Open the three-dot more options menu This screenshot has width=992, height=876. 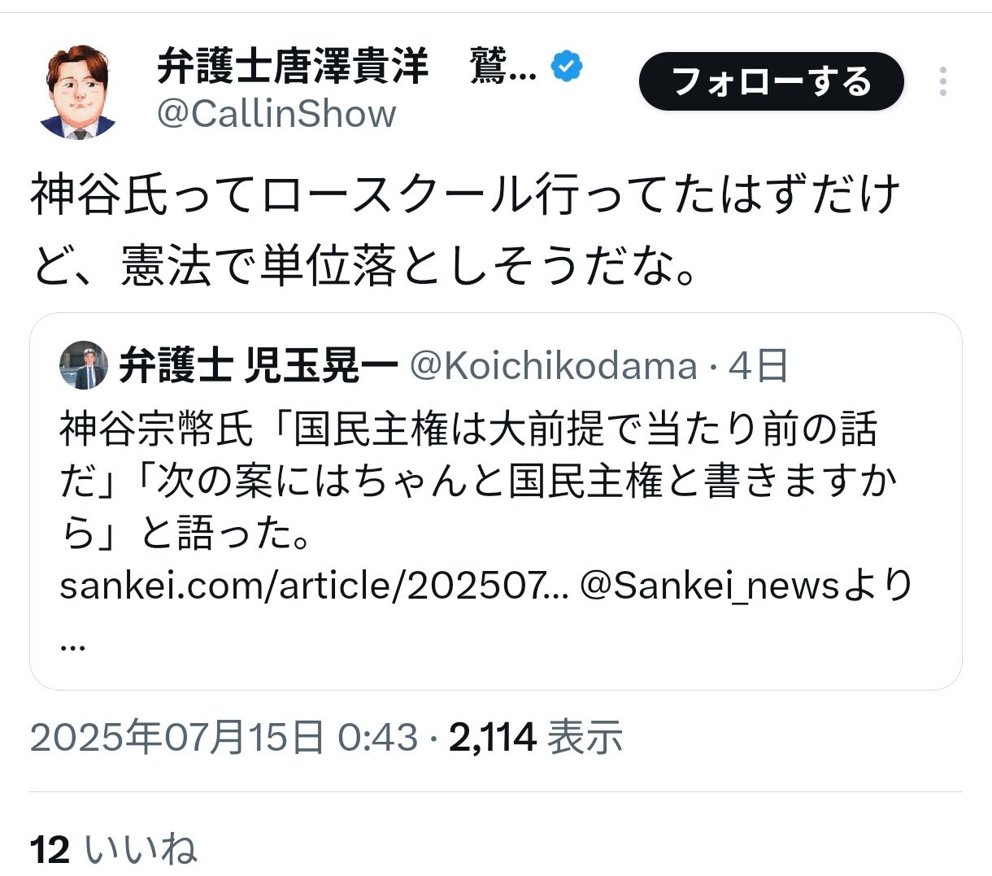tap(942, 82)
